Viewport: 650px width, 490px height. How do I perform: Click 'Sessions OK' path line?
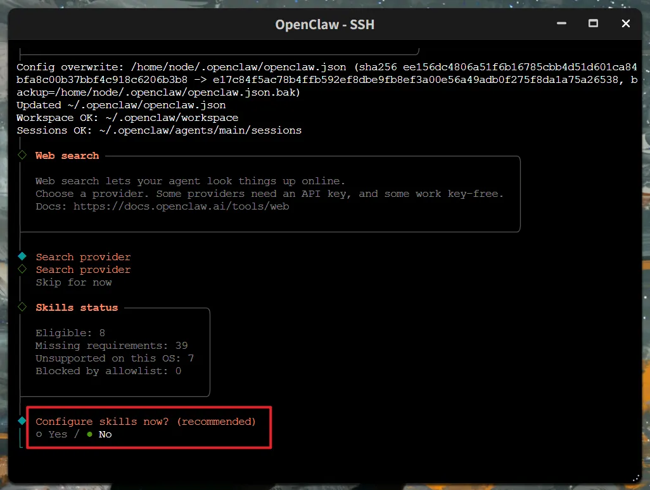point(159,130)
